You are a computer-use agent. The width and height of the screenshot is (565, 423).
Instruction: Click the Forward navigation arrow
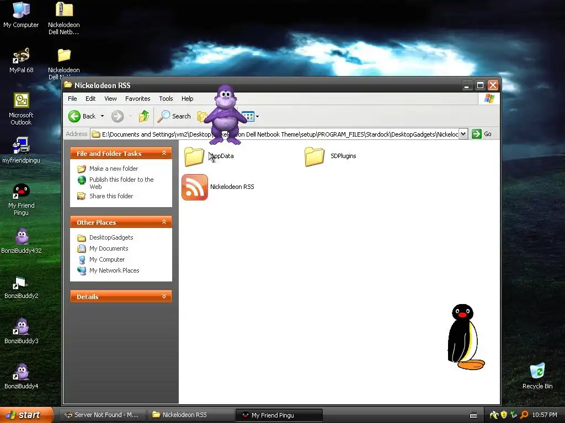coord(118,116)
